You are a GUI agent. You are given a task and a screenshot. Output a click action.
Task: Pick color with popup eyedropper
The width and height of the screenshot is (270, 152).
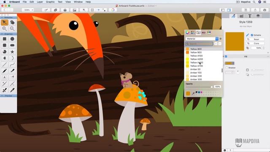193,93
